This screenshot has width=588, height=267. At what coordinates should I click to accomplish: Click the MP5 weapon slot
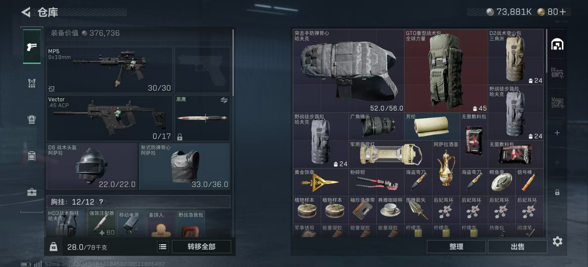click(x=109, y=70)
